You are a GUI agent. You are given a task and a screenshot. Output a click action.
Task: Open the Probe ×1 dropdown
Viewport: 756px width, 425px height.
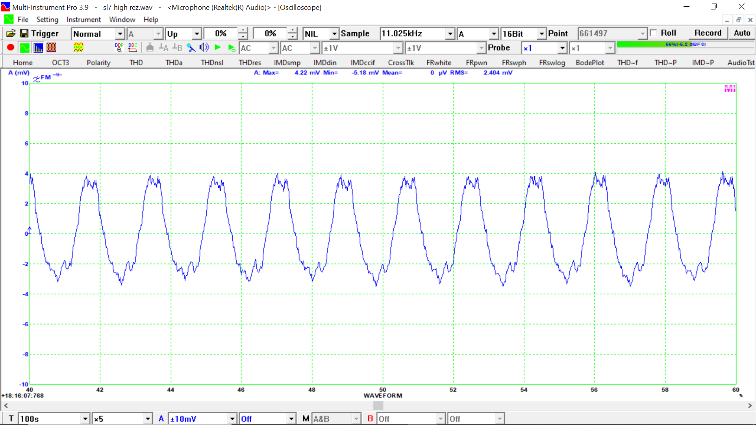pos(562,48)
